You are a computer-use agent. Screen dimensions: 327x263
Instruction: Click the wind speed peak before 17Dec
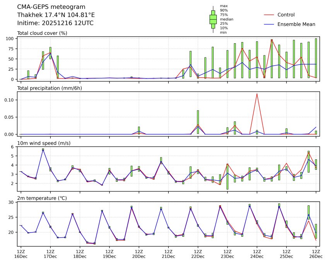pyautogui.click(x=43, y=150)
